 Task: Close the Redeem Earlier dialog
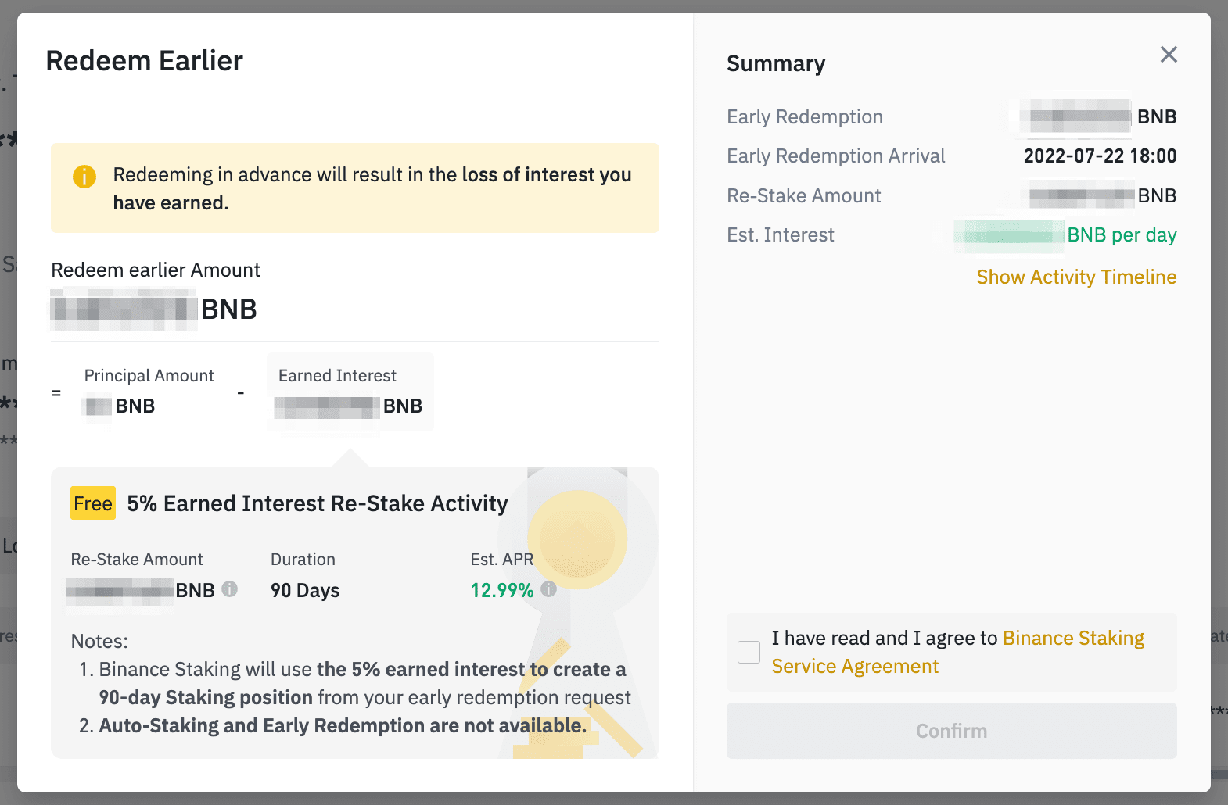coord(1169,54)
